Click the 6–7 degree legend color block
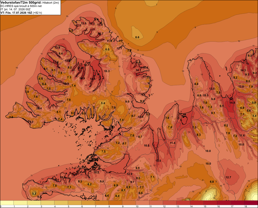The image size is (258, 208). pos(88,203)
